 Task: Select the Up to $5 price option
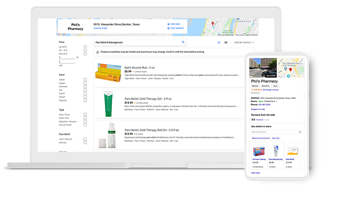[x=85, y=46]
